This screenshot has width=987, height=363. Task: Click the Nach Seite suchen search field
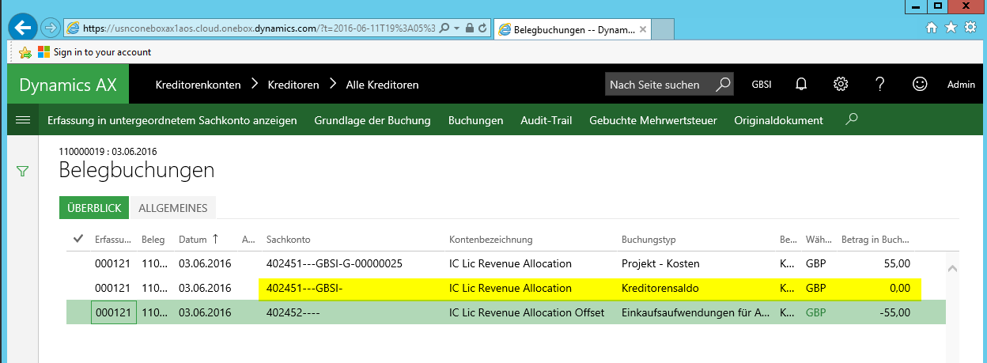pyautogui.click(x=660, y=85)
